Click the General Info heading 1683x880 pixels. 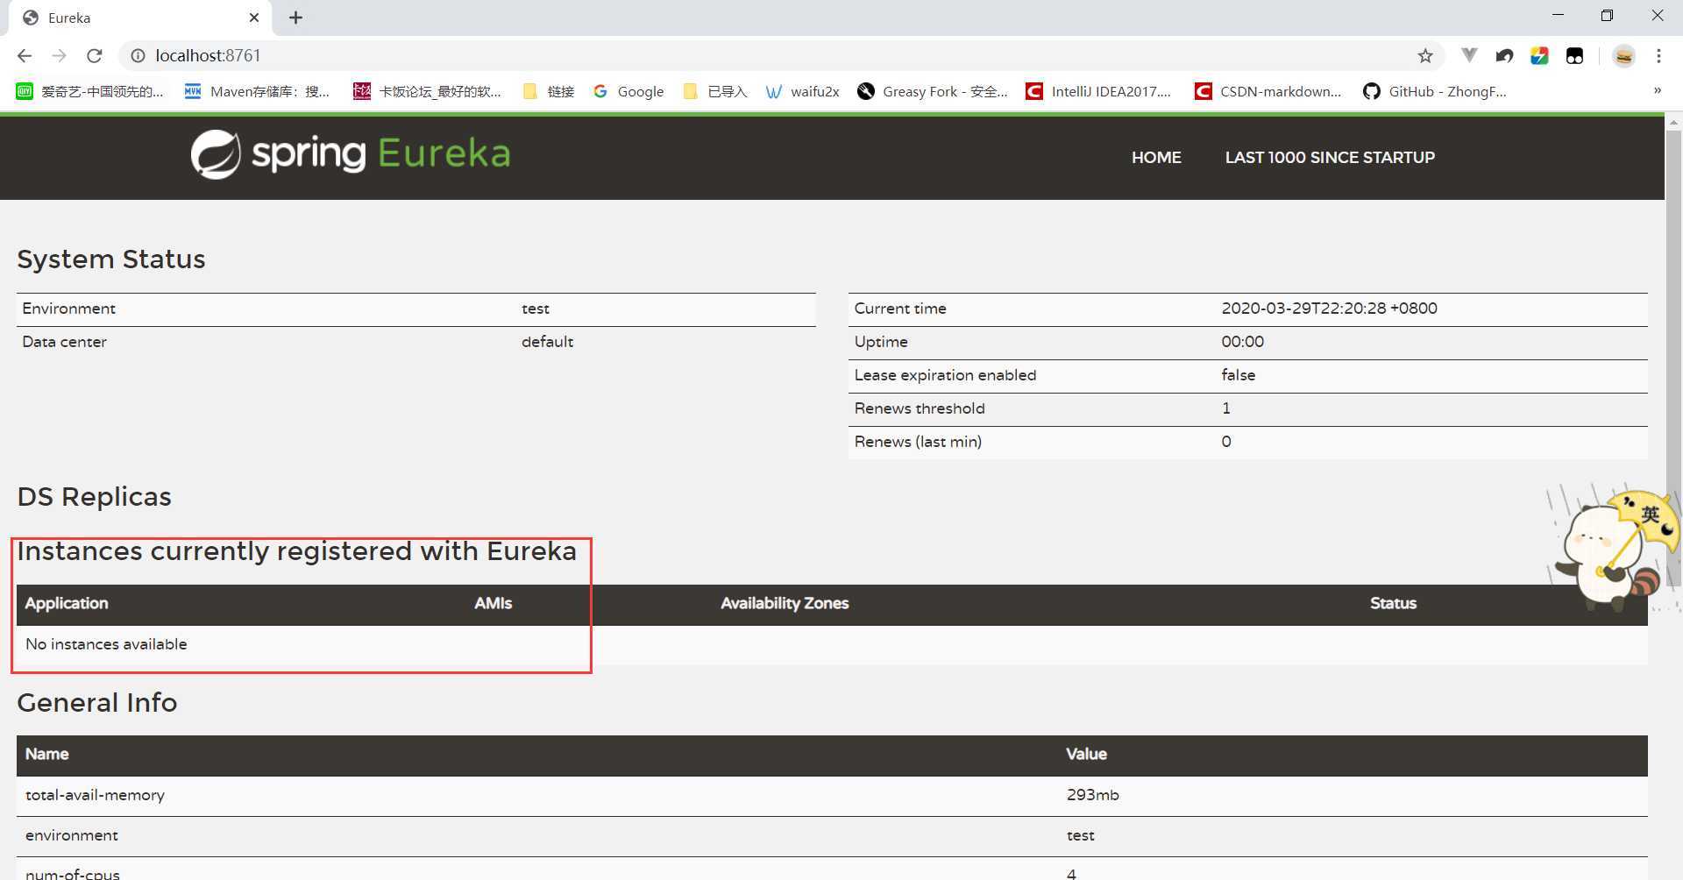tap(97, 703)
